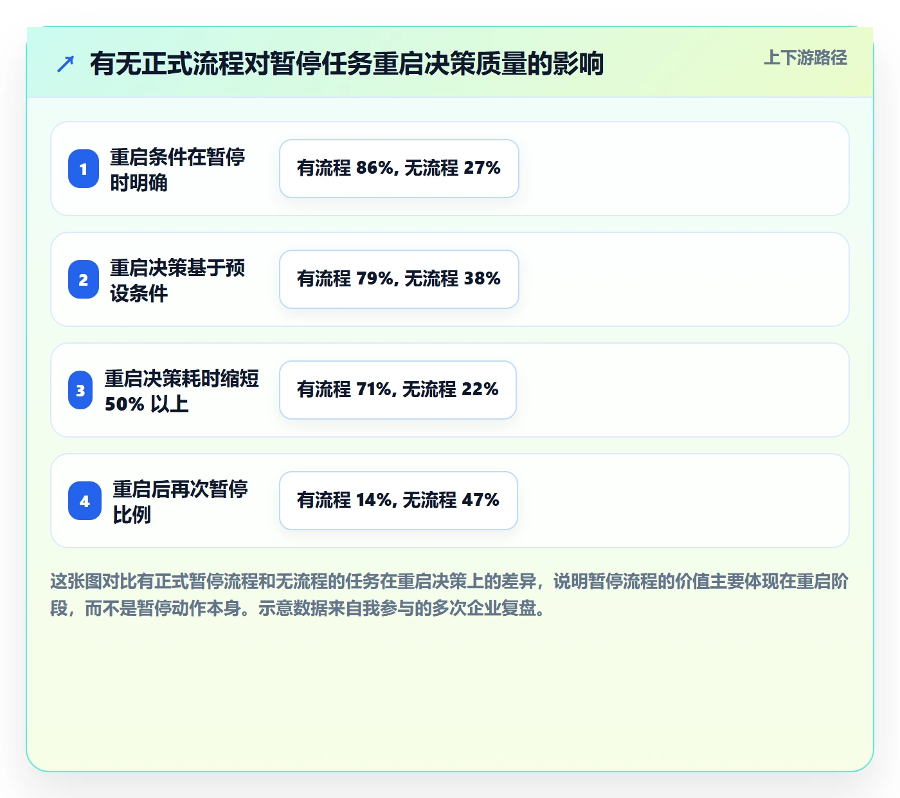Click the description paragraph starting 这张图对比
Image resolution: width=900 pixels, height=798 pixels.
(x=449, y=595)
